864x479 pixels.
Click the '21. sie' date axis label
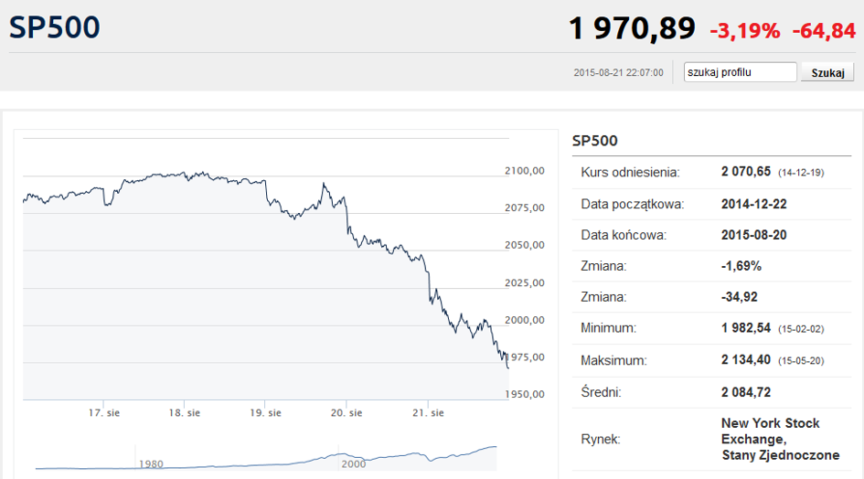(427, 413)
